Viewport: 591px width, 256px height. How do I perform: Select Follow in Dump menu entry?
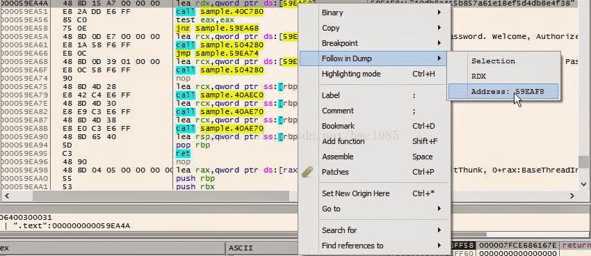pyautogui.click(x=373, y=58)
